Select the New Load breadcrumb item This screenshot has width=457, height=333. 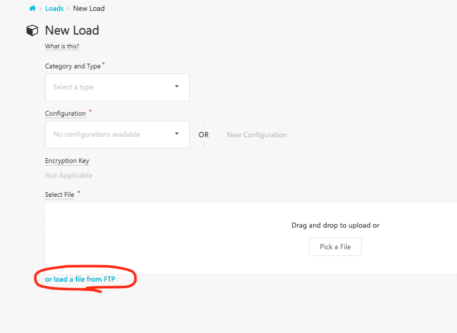[89, 8]
